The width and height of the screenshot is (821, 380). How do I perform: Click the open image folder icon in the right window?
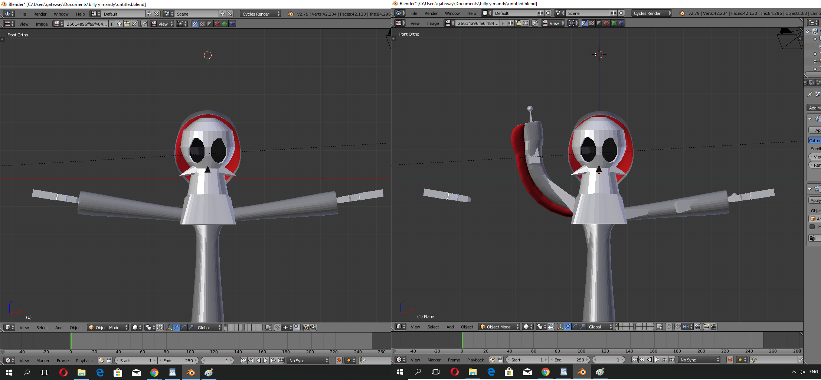click(518, 23)
